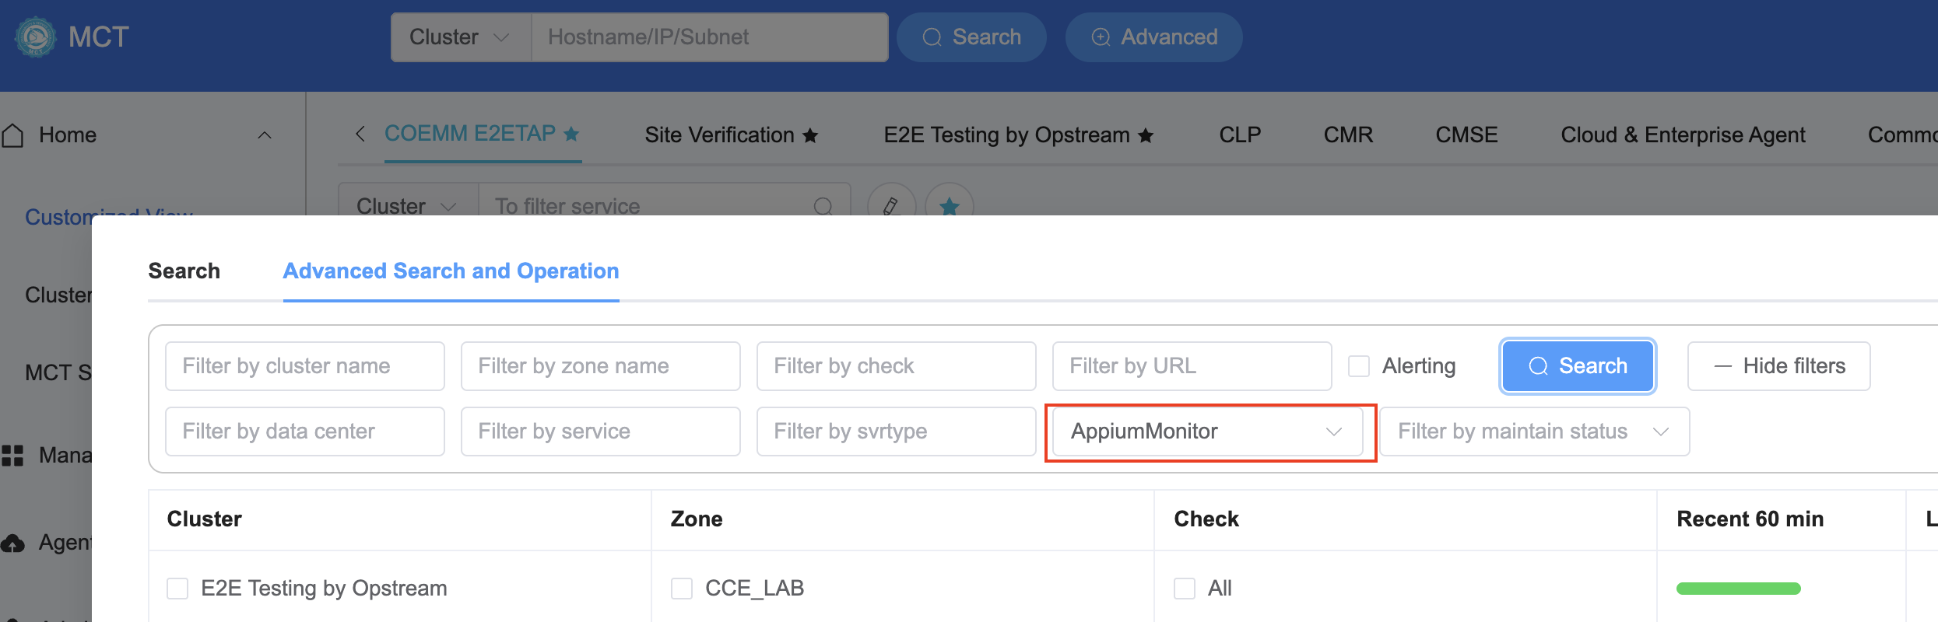Check the E2E Testing by Opstream cluster box
The image size is (1938, 622).
[177, 589]
